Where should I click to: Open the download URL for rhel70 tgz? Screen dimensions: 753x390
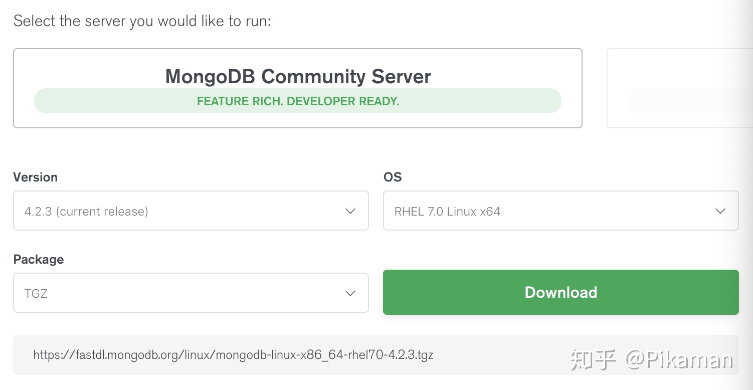click(233, 355)
